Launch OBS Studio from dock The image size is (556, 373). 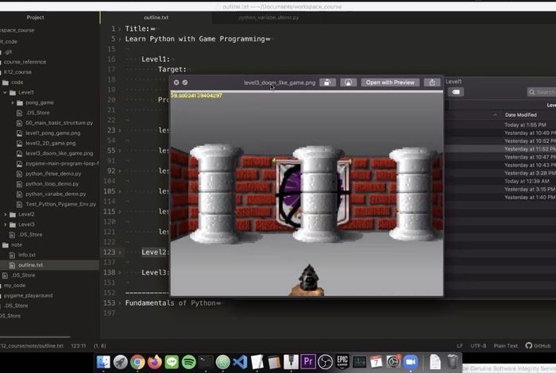pos(325,362)
